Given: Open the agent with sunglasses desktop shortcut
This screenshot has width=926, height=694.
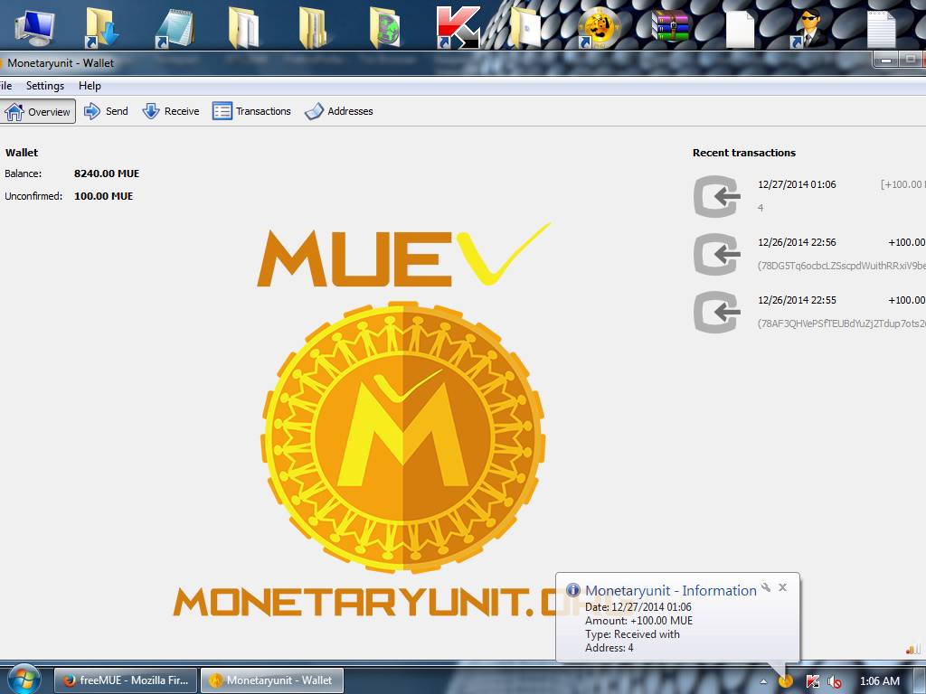Looking at the screenshot, I should click(808, 27).
